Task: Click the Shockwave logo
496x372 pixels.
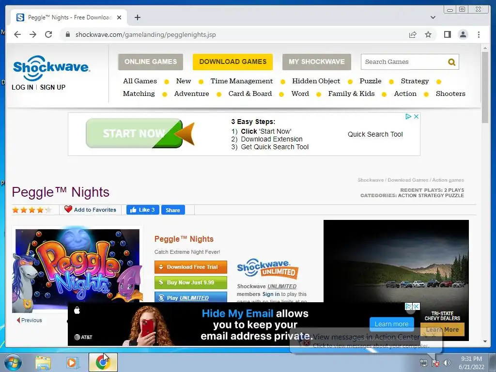Action: [x=51, y=68]
